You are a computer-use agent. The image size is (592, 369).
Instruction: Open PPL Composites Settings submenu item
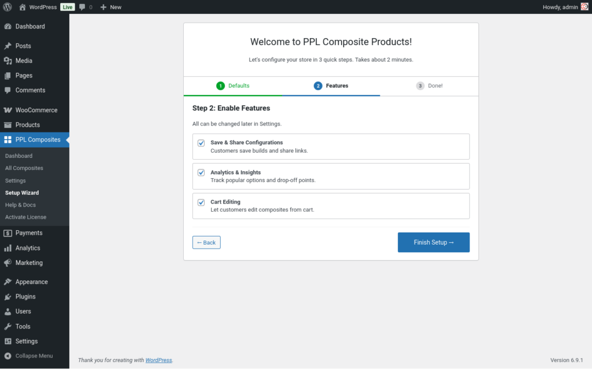click(16, 180)
